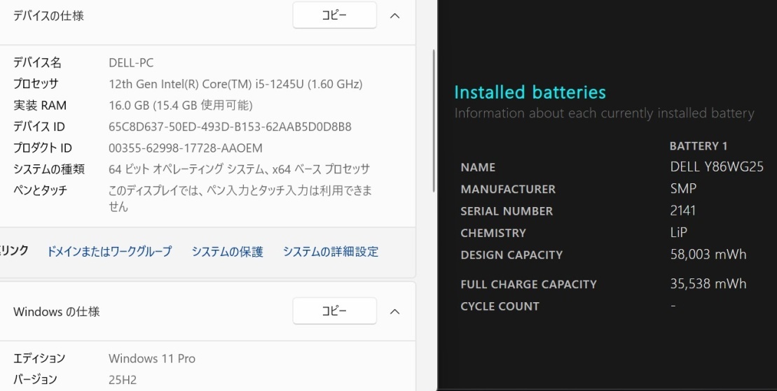Click the コピー button for Windows の仕様

pos(334,311)
